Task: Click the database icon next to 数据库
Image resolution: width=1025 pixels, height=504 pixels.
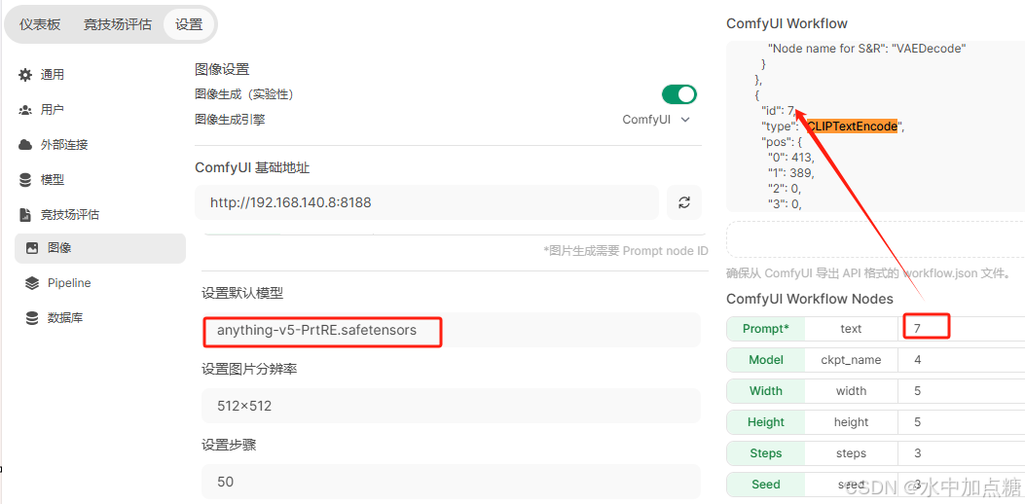Action: (x=31, y=318)
